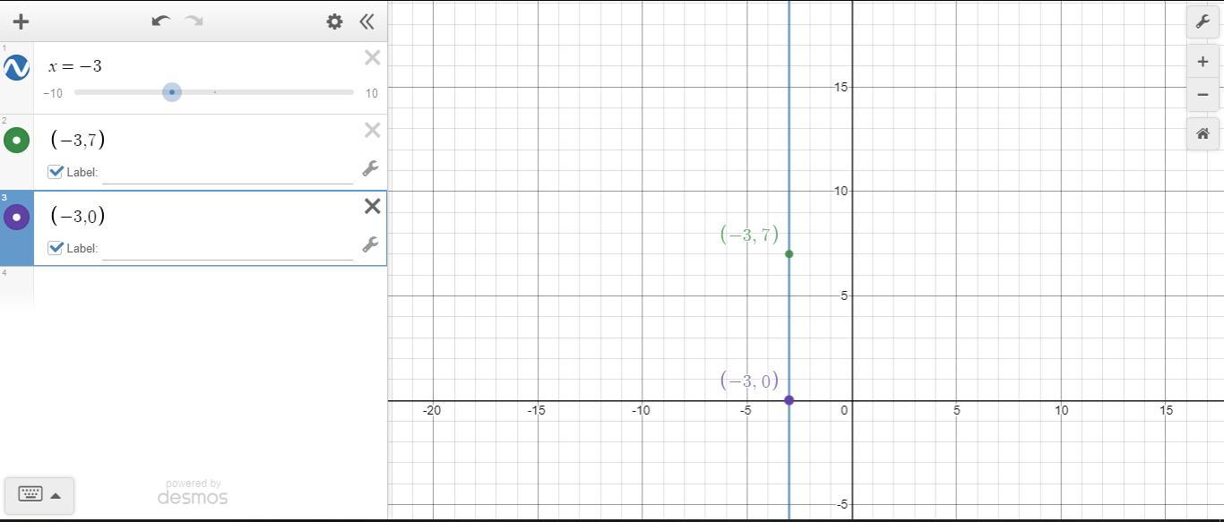Image resolution: width=1224 pixels, height=522 pixels.
Task: Edit the slider maximum value 10
Action: coord(371,93)
